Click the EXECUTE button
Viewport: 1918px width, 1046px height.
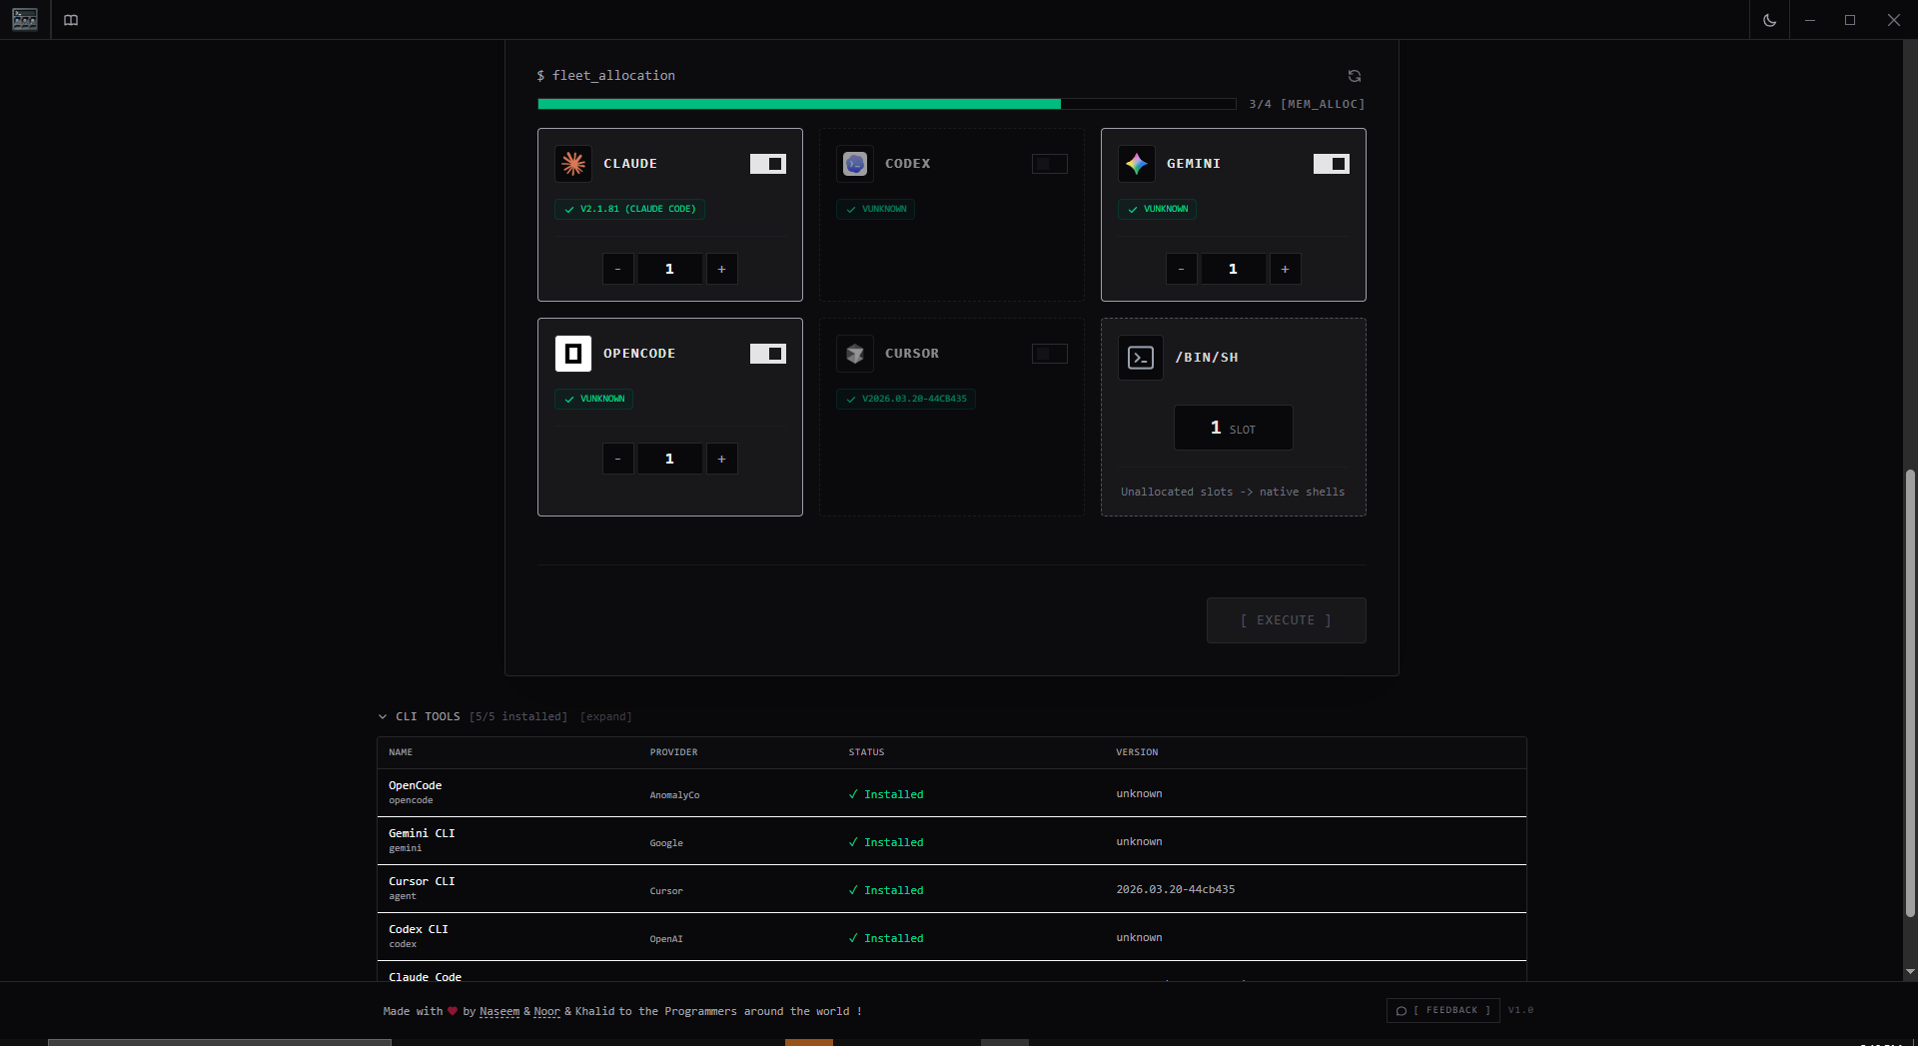tap(1287, 620)
